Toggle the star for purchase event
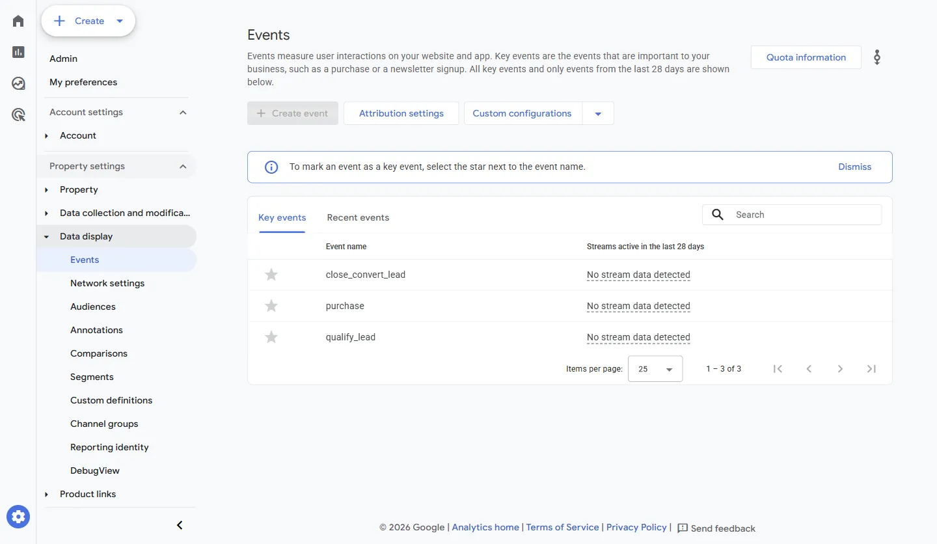Image resolution: width=937 pixels, height=544 pixels. (x=271, y=306)
